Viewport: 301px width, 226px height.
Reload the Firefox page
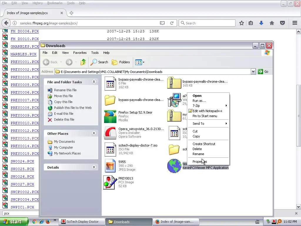tap(172, 23)
